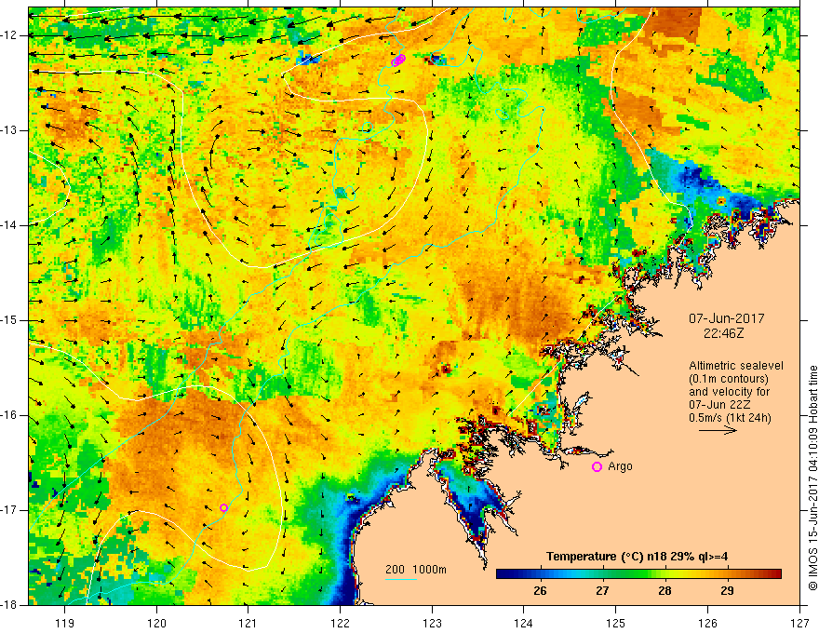Click the '0.5m/s (1kt 24h)' text
The height and width of the screenshot is (633, 819).
(x=730, y=418)
